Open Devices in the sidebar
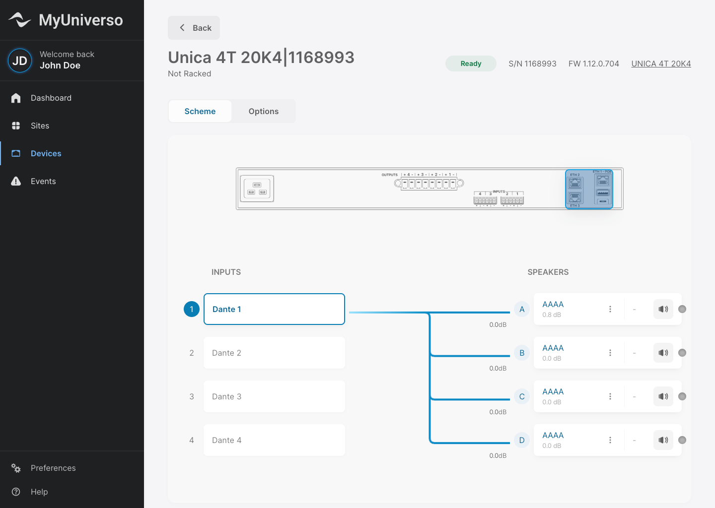The width and height of the screenshot is (715, 508). 72,153
